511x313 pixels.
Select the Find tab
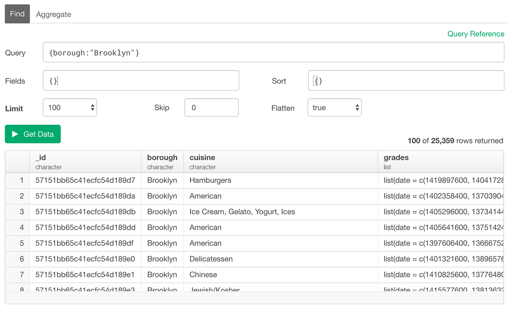pos(17,13)
